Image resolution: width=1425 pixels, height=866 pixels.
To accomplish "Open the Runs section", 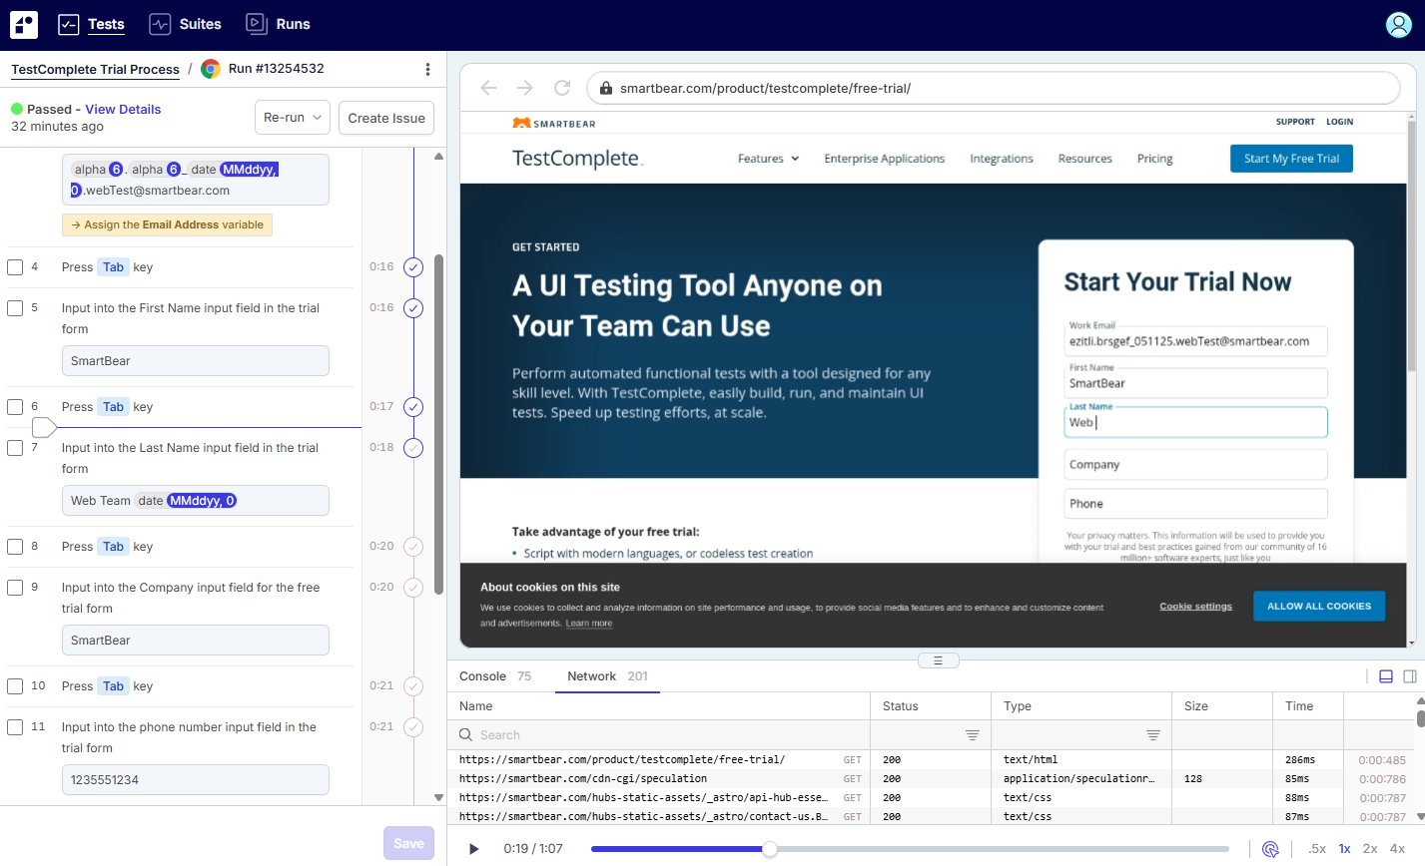I will tap(278, 24).
